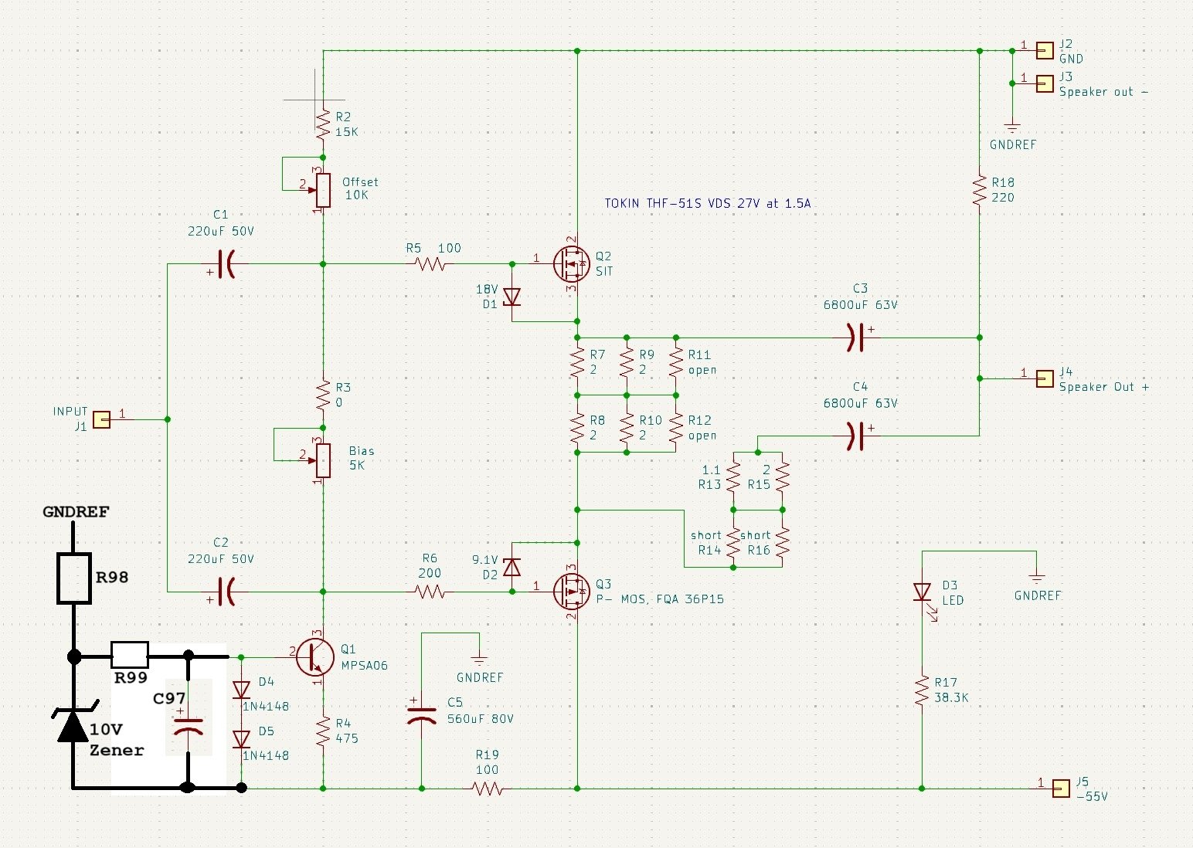The height and width of the screenshot is (848, 1193).
Task: Select the R7 resistor symbol
Action: click(577, 362)
